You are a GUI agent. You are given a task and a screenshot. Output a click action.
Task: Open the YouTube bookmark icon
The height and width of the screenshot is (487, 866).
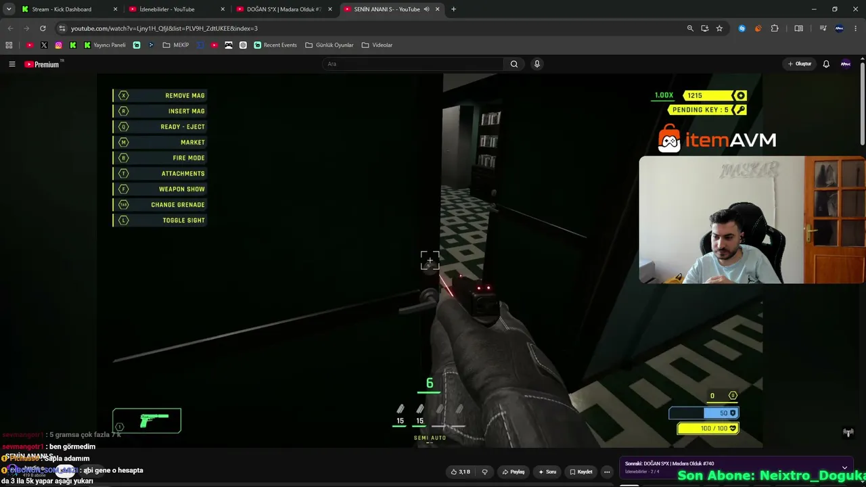30,45
